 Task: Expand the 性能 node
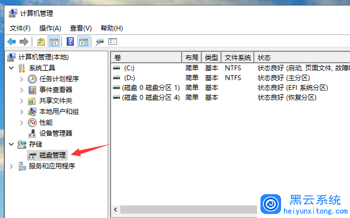22,123
